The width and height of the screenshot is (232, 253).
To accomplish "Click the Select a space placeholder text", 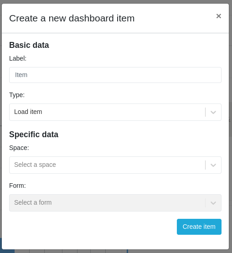I will coord(35,165).
